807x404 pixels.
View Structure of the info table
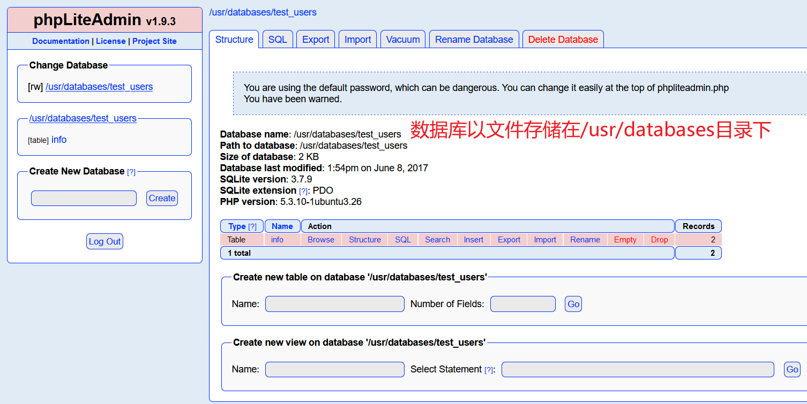[365, 240]
